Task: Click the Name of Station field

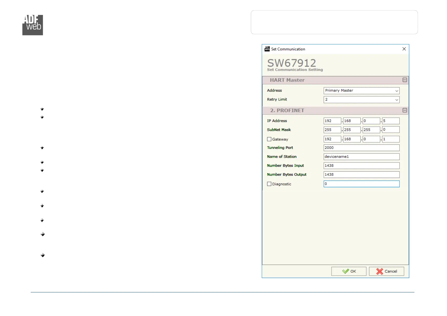Action: 361,157
